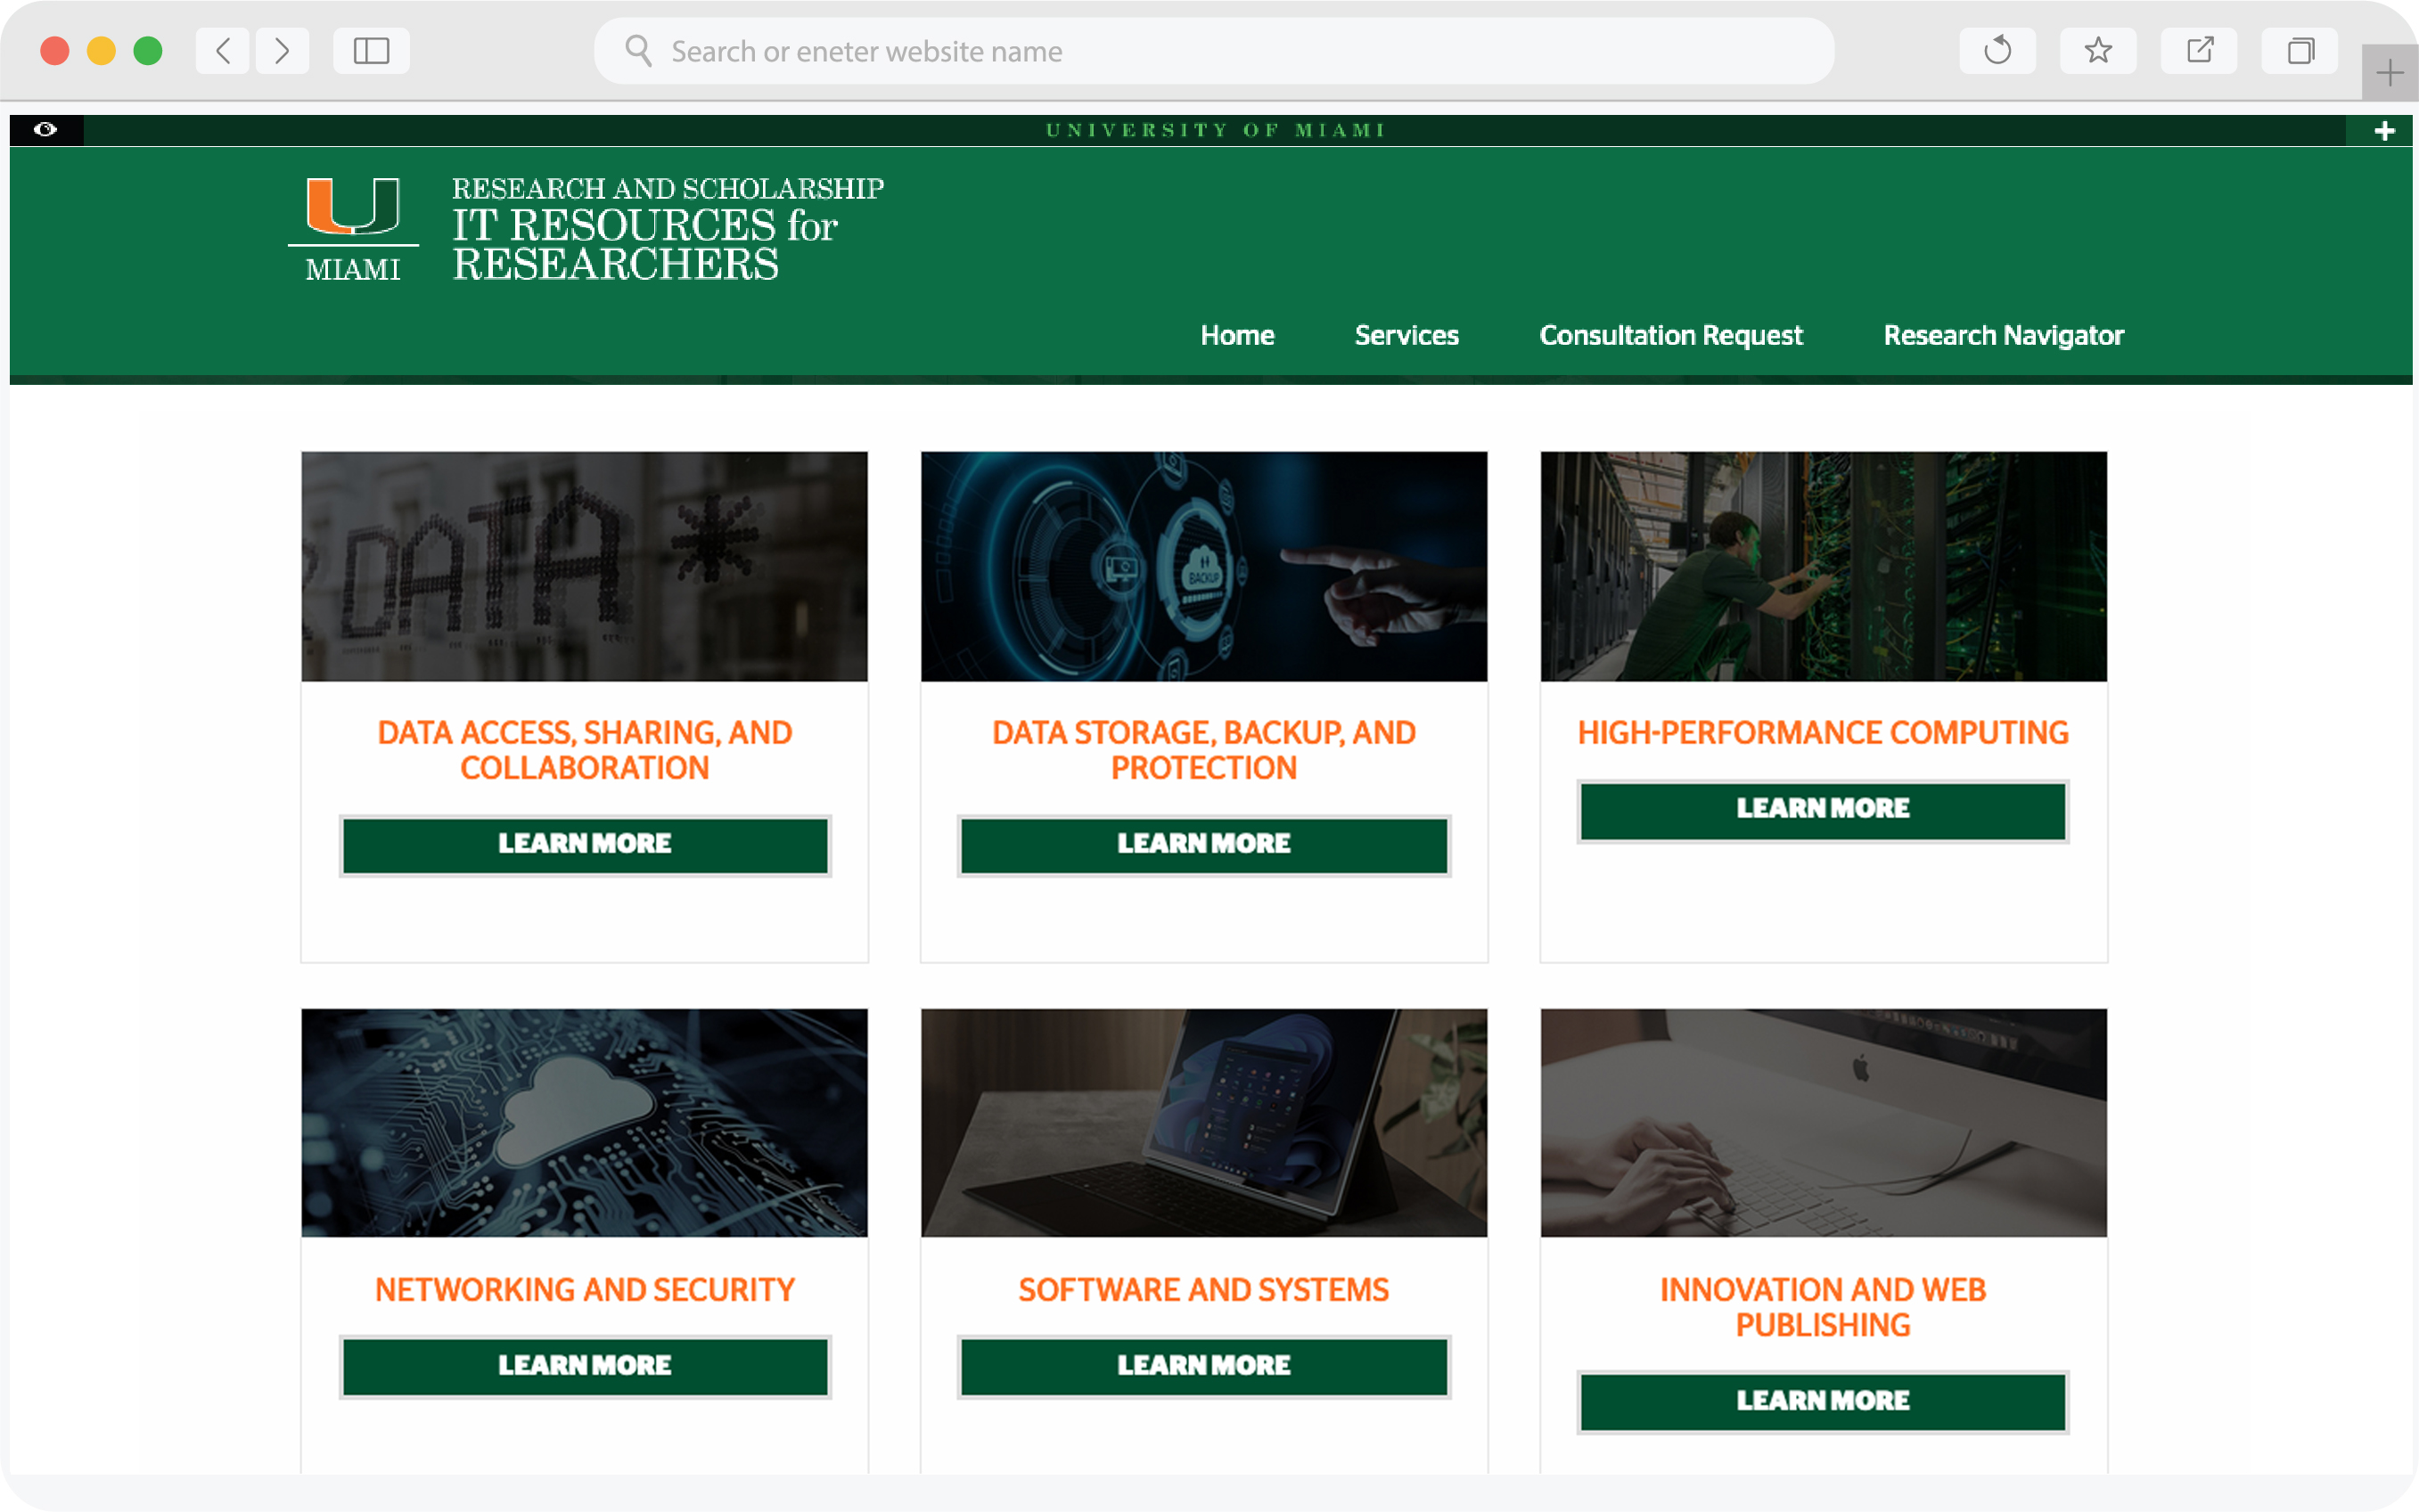Click Data Access, Sharing, and Collaboration heading
Screen dimensions: 2419x1512
tap(584, 750)
